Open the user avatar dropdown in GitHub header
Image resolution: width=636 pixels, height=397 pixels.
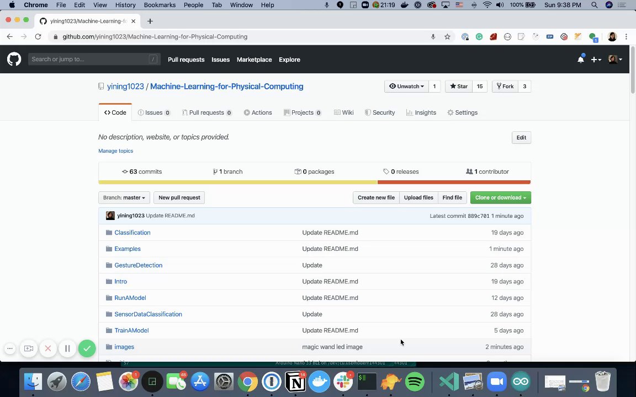click(x=615, y=60)
